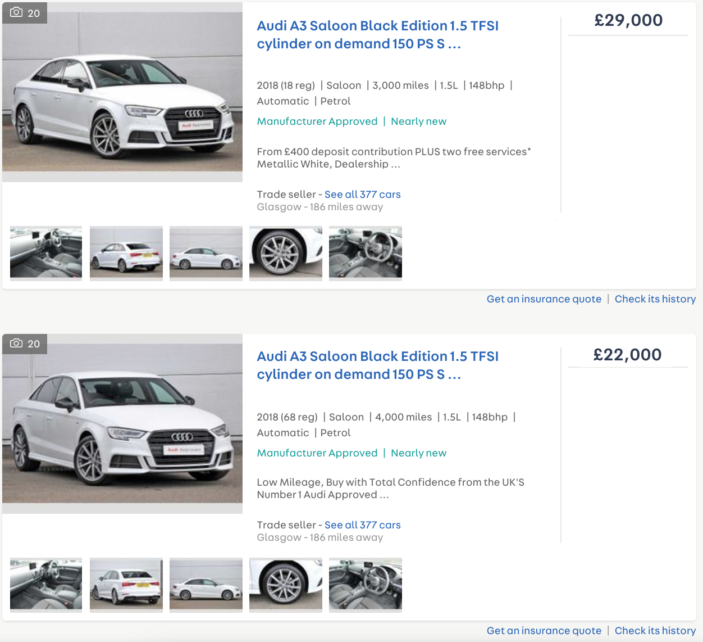703x642 pixels.
Task: Click '3,000 miles' spec text
Action: (x=401, y=85)
